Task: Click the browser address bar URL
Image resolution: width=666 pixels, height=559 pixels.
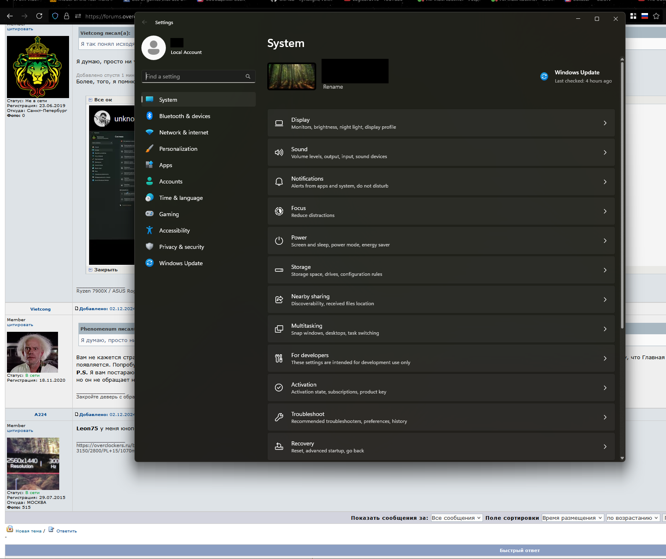Action: (x=110, y=16)
